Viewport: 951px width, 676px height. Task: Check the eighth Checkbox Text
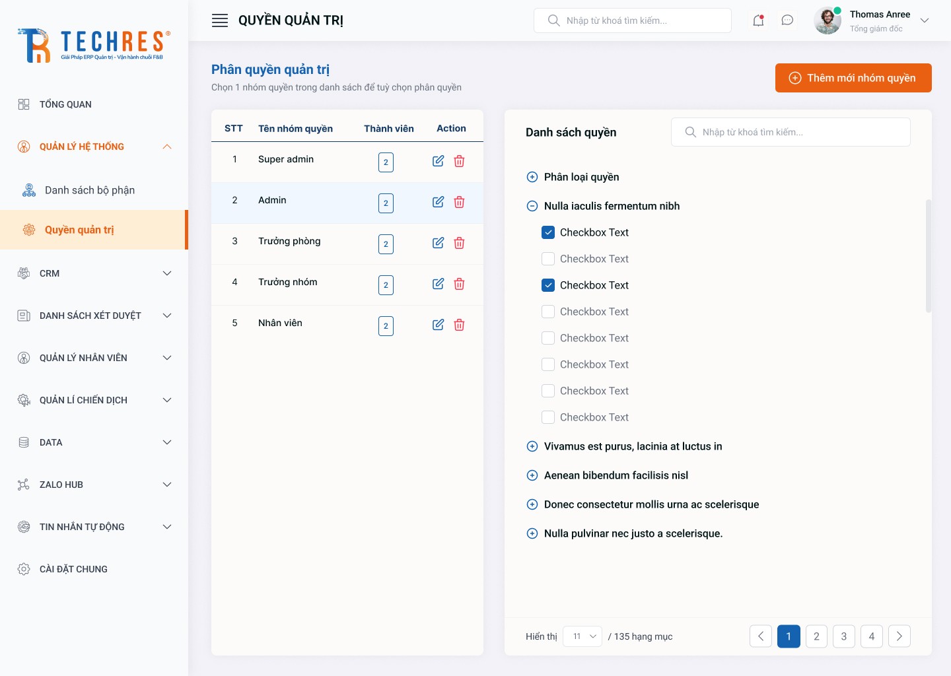click(x=548, y=417)
